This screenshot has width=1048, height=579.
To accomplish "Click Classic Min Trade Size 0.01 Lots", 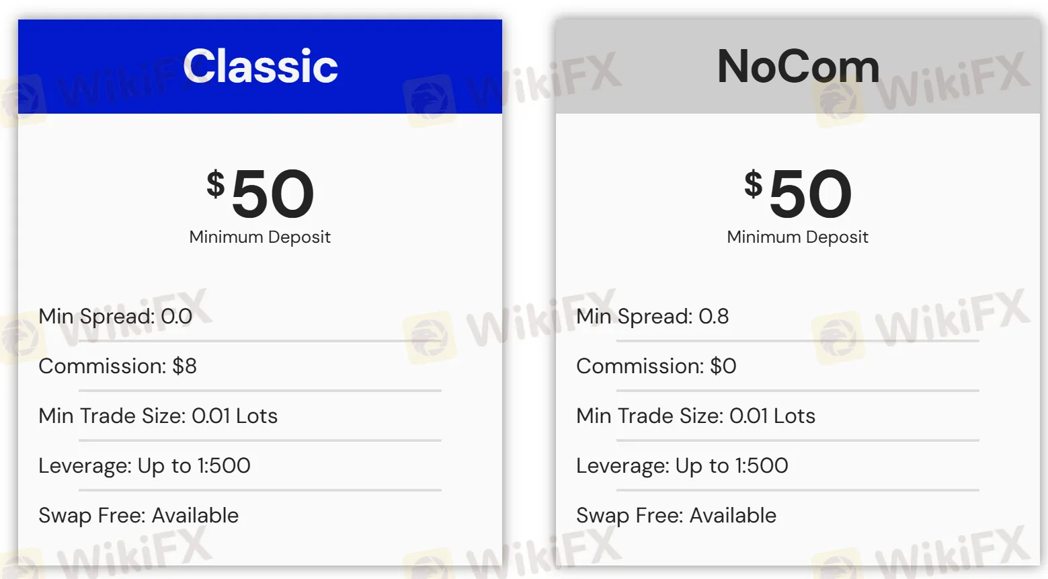I will pos(158,416).
